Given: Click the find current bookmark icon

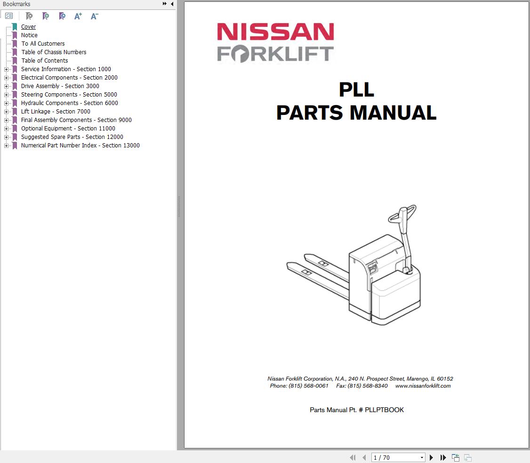Looking at the screenshot, I should 62,16.
